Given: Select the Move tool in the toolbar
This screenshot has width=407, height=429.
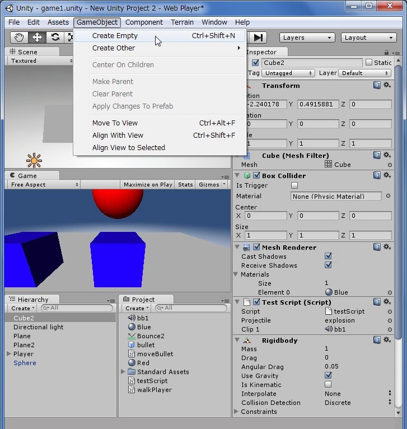Looking at the screenshot, I should 37,38.
